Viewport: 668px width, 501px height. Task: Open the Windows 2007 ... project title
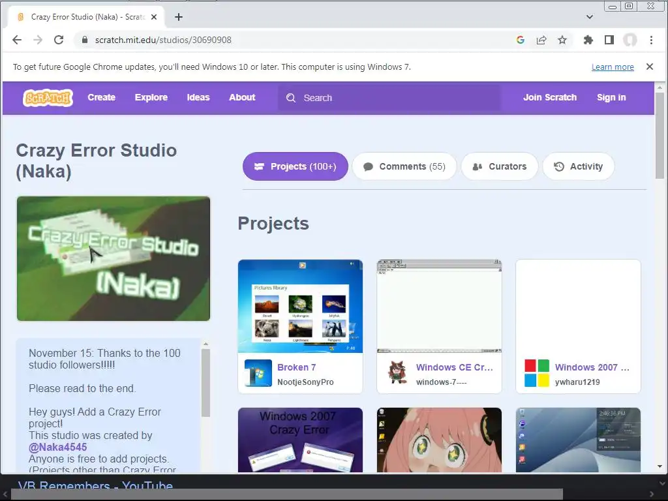click(592, 367)
